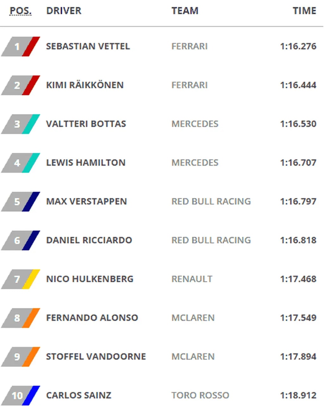
Task: Select the position 6 badge icon
Action: 21,240
